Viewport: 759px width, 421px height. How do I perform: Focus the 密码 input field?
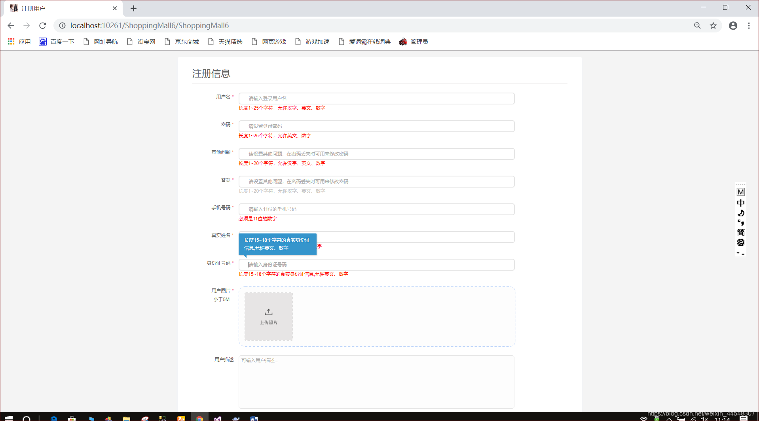click(x=376, y=126)
